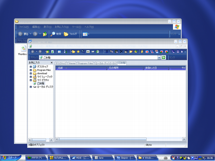The height and width of the screenshot is (161, 215).
Task: Sort by 削除した日 column header
Action: (156, 68)
